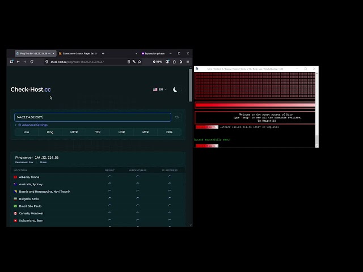Image resolution: width=363 pixels, height=272 pixels.
Task: Click the 144.22.214.56 ping server heading
Action: pyautogui.click(x=47, y=158)
